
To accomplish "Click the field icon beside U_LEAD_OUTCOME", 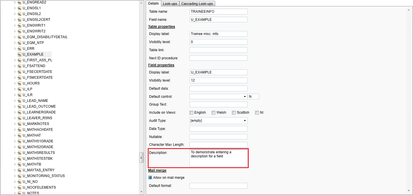I will pyautogui.click(x=19, y=106).
